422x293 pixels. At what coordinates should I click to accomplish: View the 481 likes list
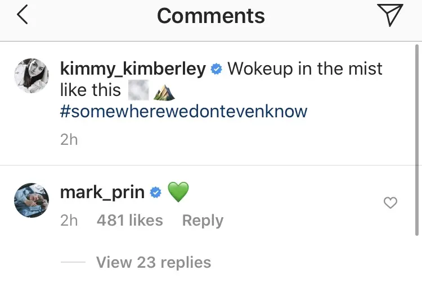coord(129,221)
